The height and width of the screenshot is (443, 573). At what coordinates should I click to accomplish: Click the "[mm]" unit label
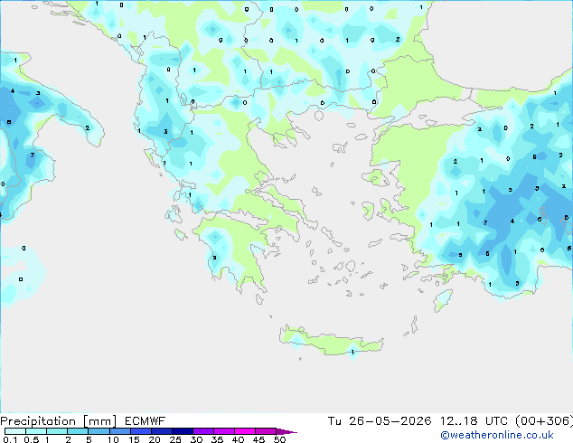coord(99,421)
